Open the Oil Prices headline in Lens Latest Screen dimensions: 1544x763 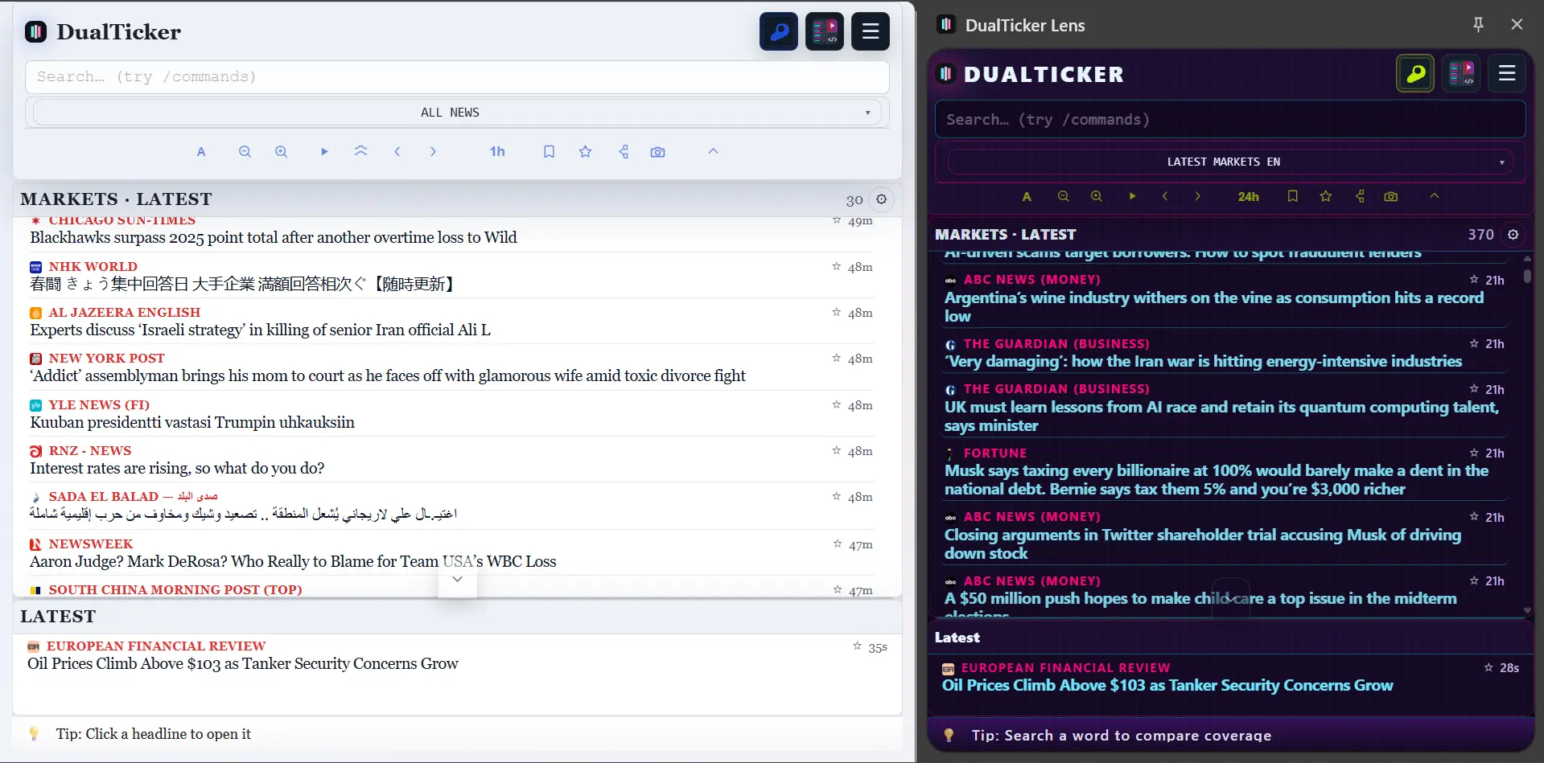(x=1167, y=686)
